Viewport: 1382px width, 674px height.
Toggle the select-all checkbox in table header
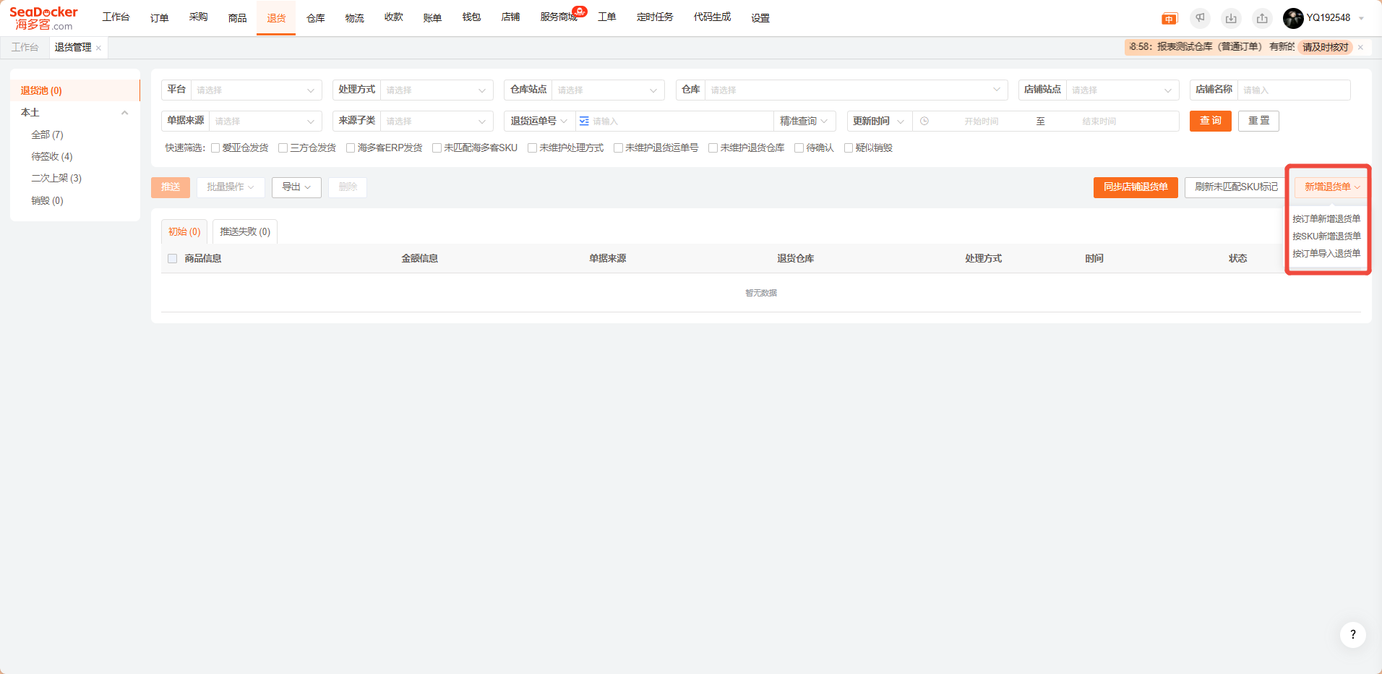pos(172,258)
